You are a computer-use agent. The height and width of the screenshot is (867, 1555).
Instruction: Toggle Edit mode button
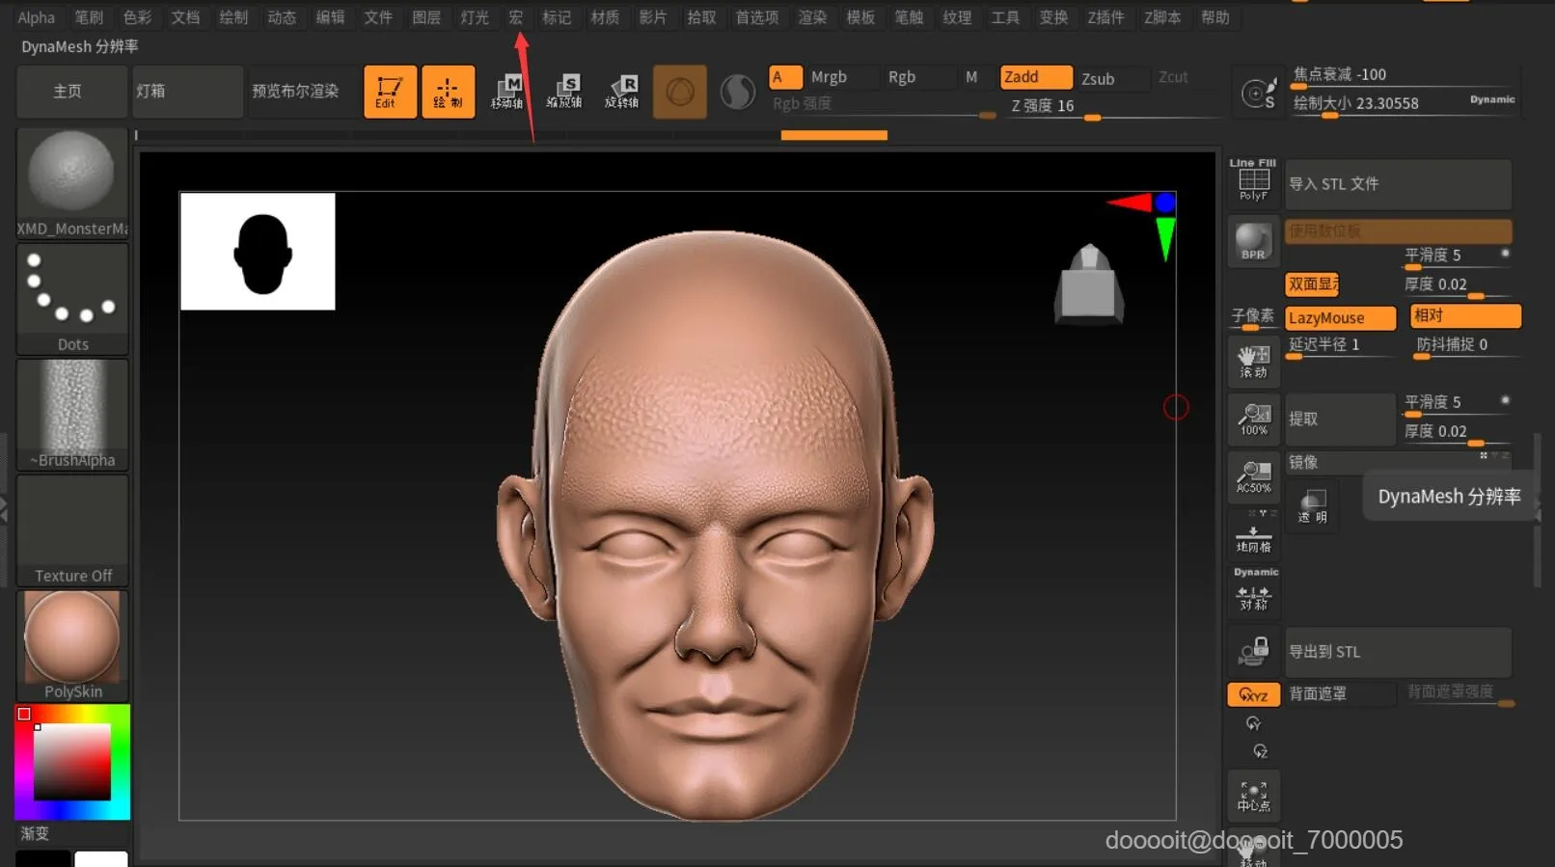[x=390, y=92]
